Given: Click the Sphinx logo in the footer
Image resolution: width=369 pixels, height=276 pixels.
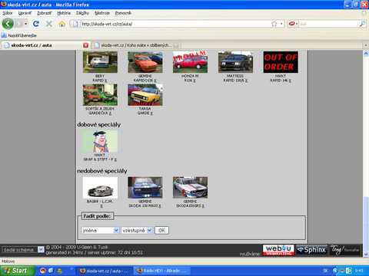Looking at the screenshot, I should pyautogui.click(x=311, y=250).
